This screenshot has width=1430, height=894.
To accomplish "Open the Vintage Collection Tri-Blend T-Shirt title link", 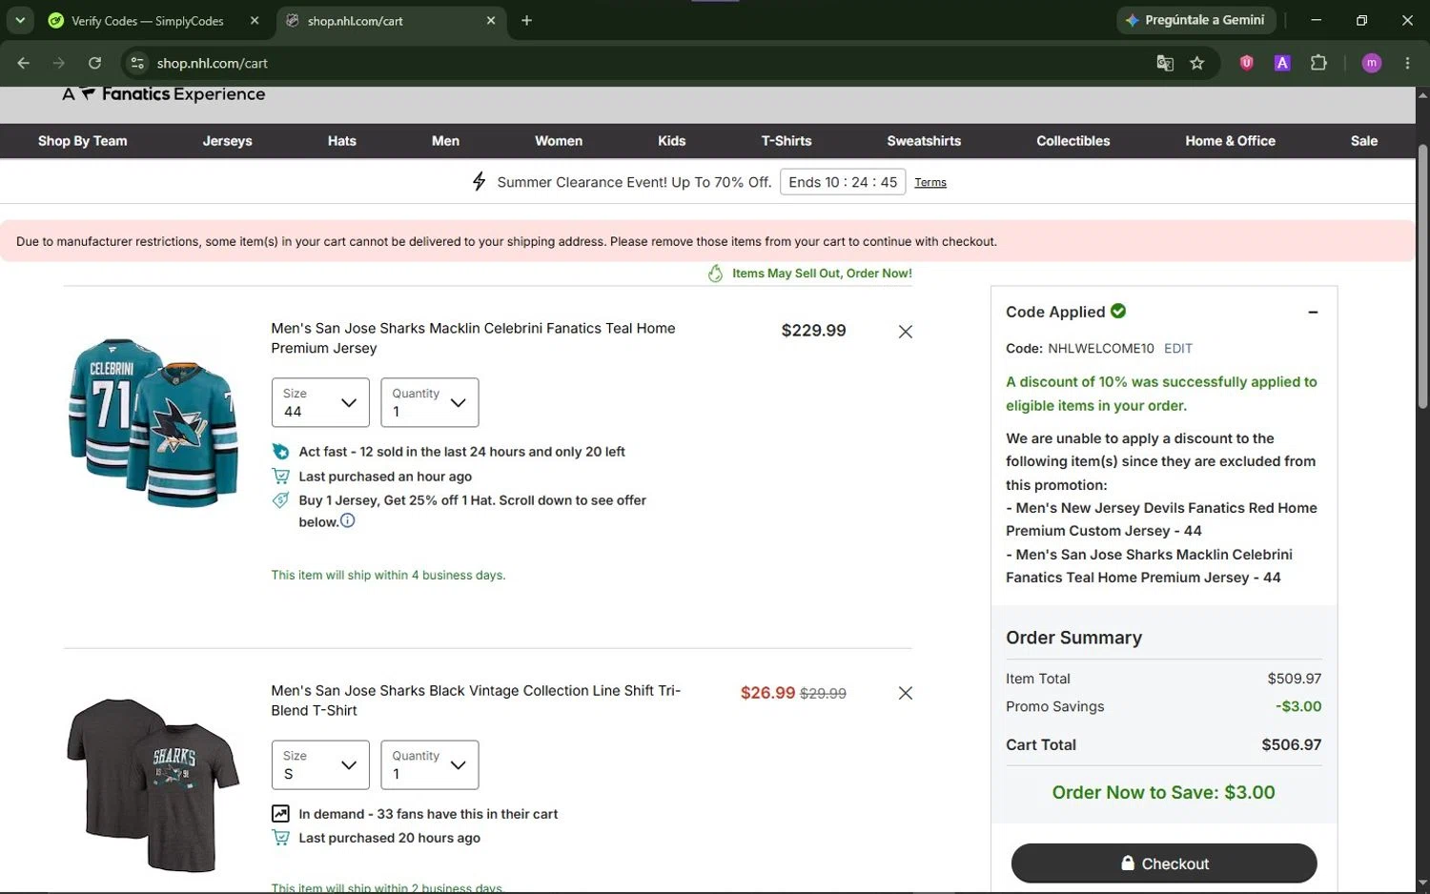I will [x=476, y=701].
